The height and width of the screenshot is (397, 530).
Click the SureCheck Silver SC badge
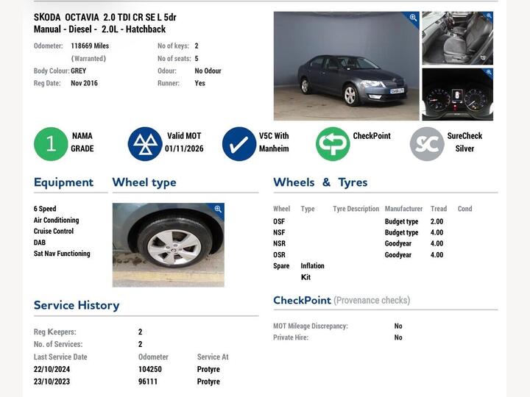pos(427,144)
